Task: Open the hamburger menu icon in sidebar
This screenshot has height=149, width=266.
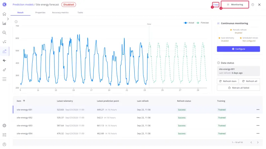Action: 4,79
